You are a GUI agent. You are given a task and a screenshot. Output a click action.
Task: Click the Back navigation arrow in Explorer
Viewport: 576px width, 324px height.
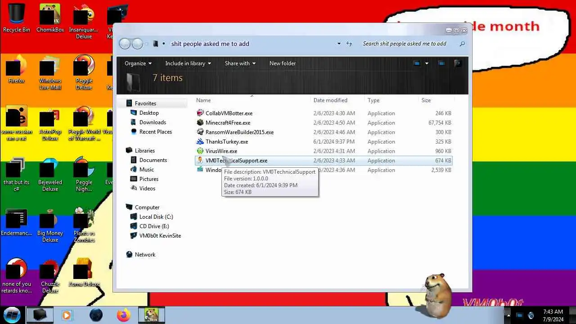(x=125, y=44)
